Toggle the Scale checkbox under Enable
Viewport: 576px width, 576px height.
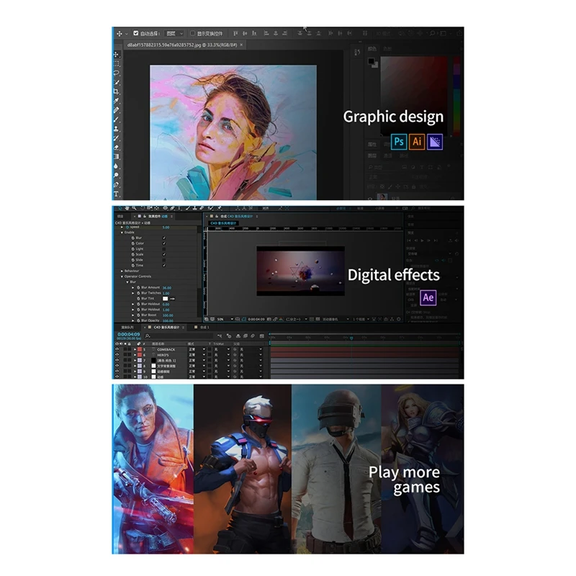(164, 255)
